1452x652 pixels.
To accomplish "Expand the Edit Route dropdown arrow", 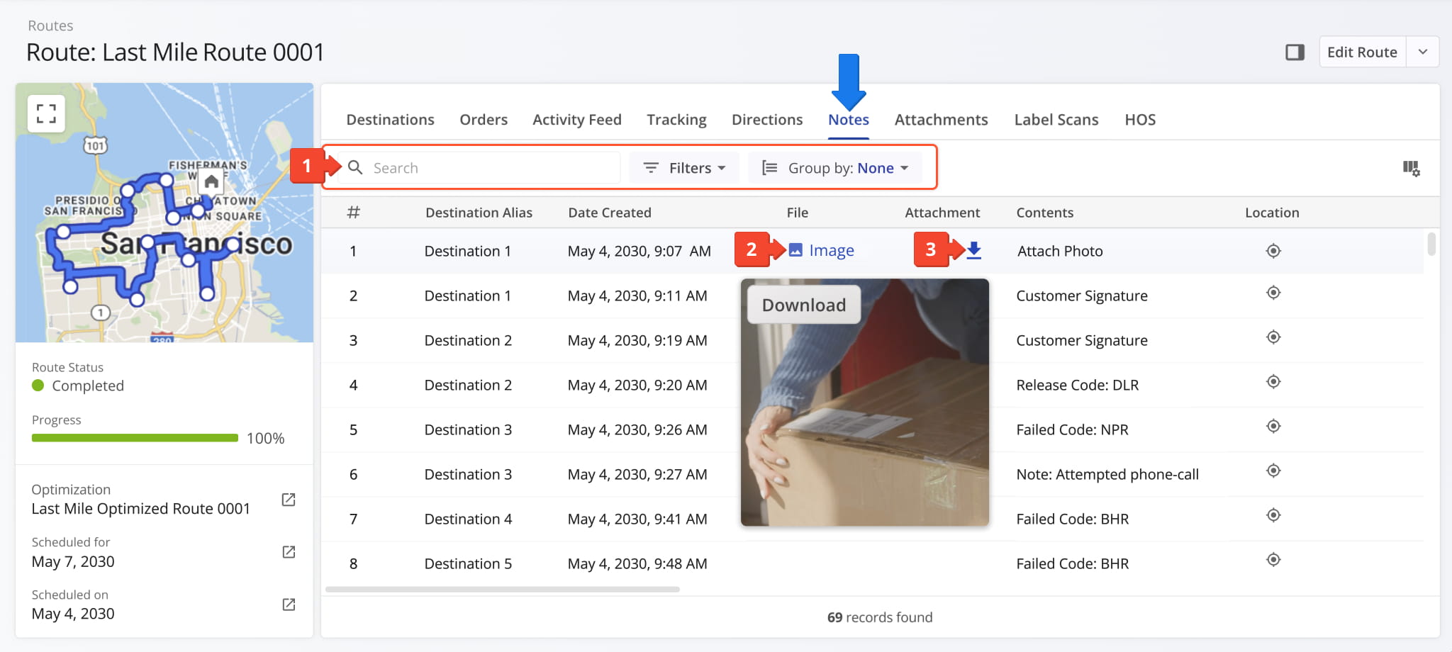I will [x=1422, y=52].
